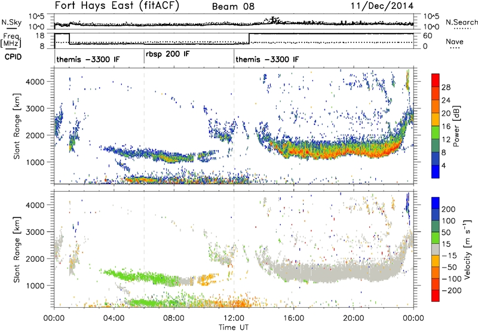Click the frequency step-up near 13:00
The image size is (478, 331).
pyautogui.click(x=249, y=38)
